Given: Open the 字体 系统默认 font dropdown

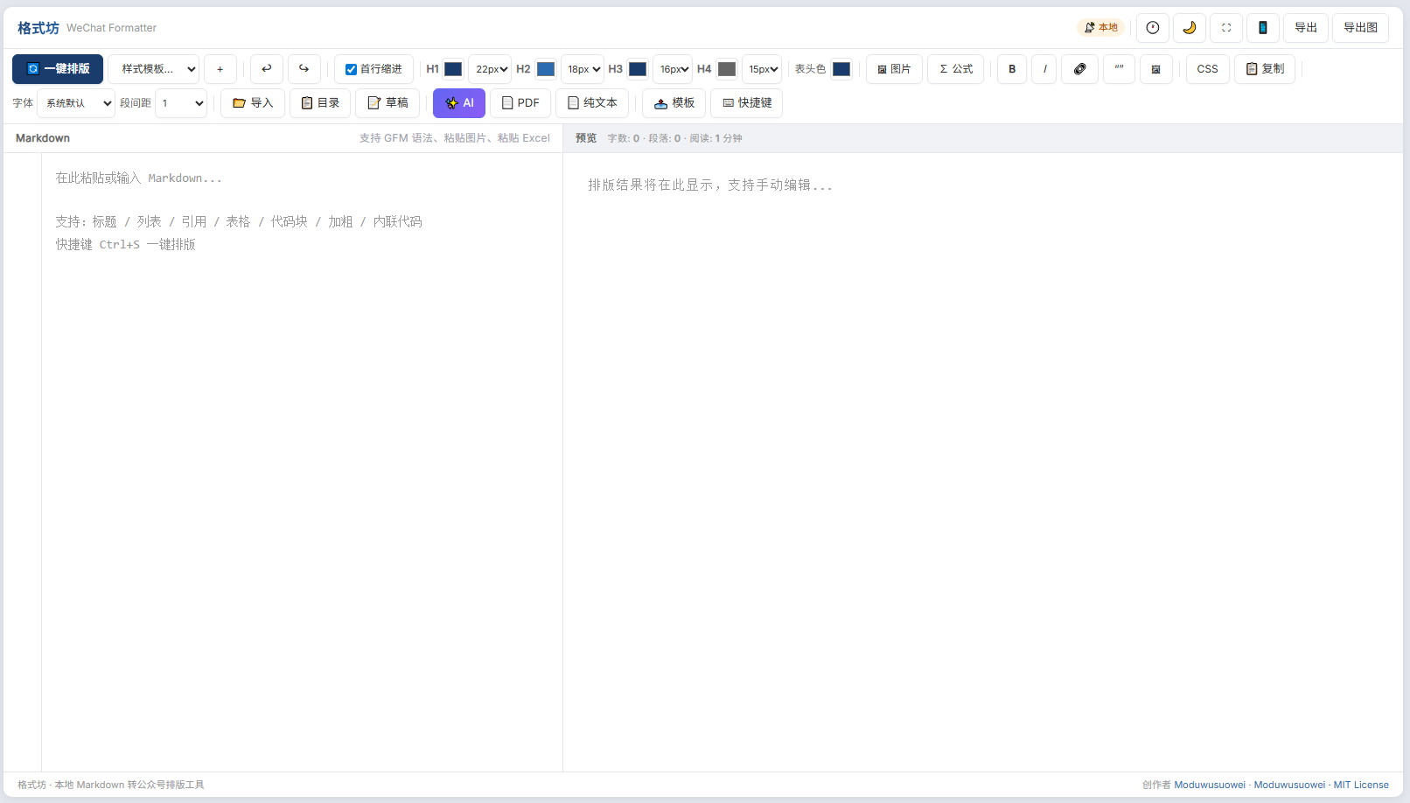Looking at the screenshot, I should point(76,103).
